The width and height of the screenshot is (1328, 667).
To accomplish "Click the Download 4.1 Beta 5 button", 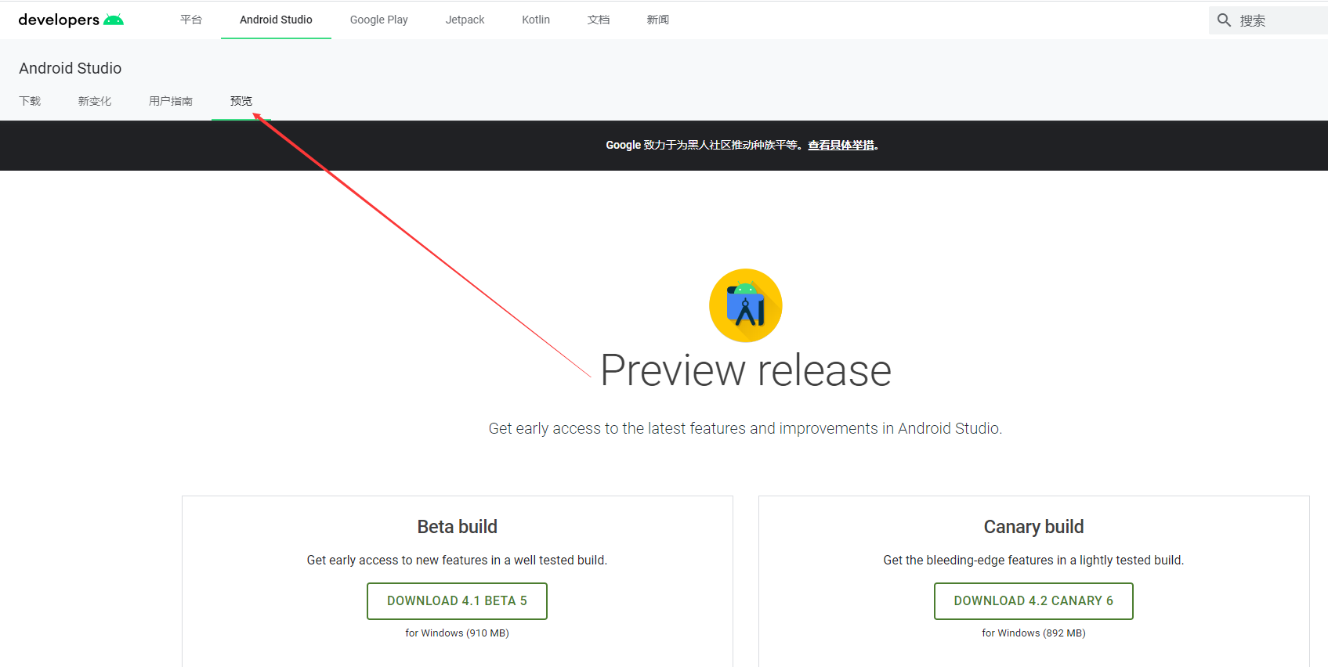I will (457, 601).
